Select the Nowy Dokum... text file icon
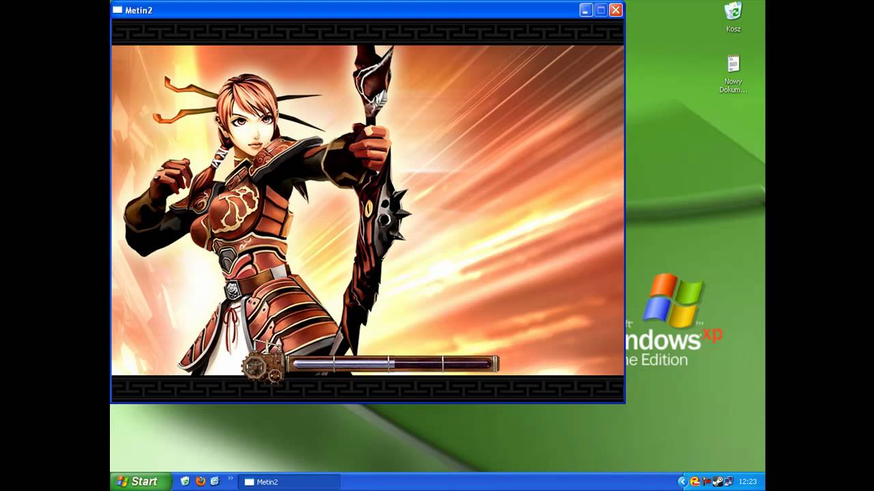The image size is (874, 491). 733,74
